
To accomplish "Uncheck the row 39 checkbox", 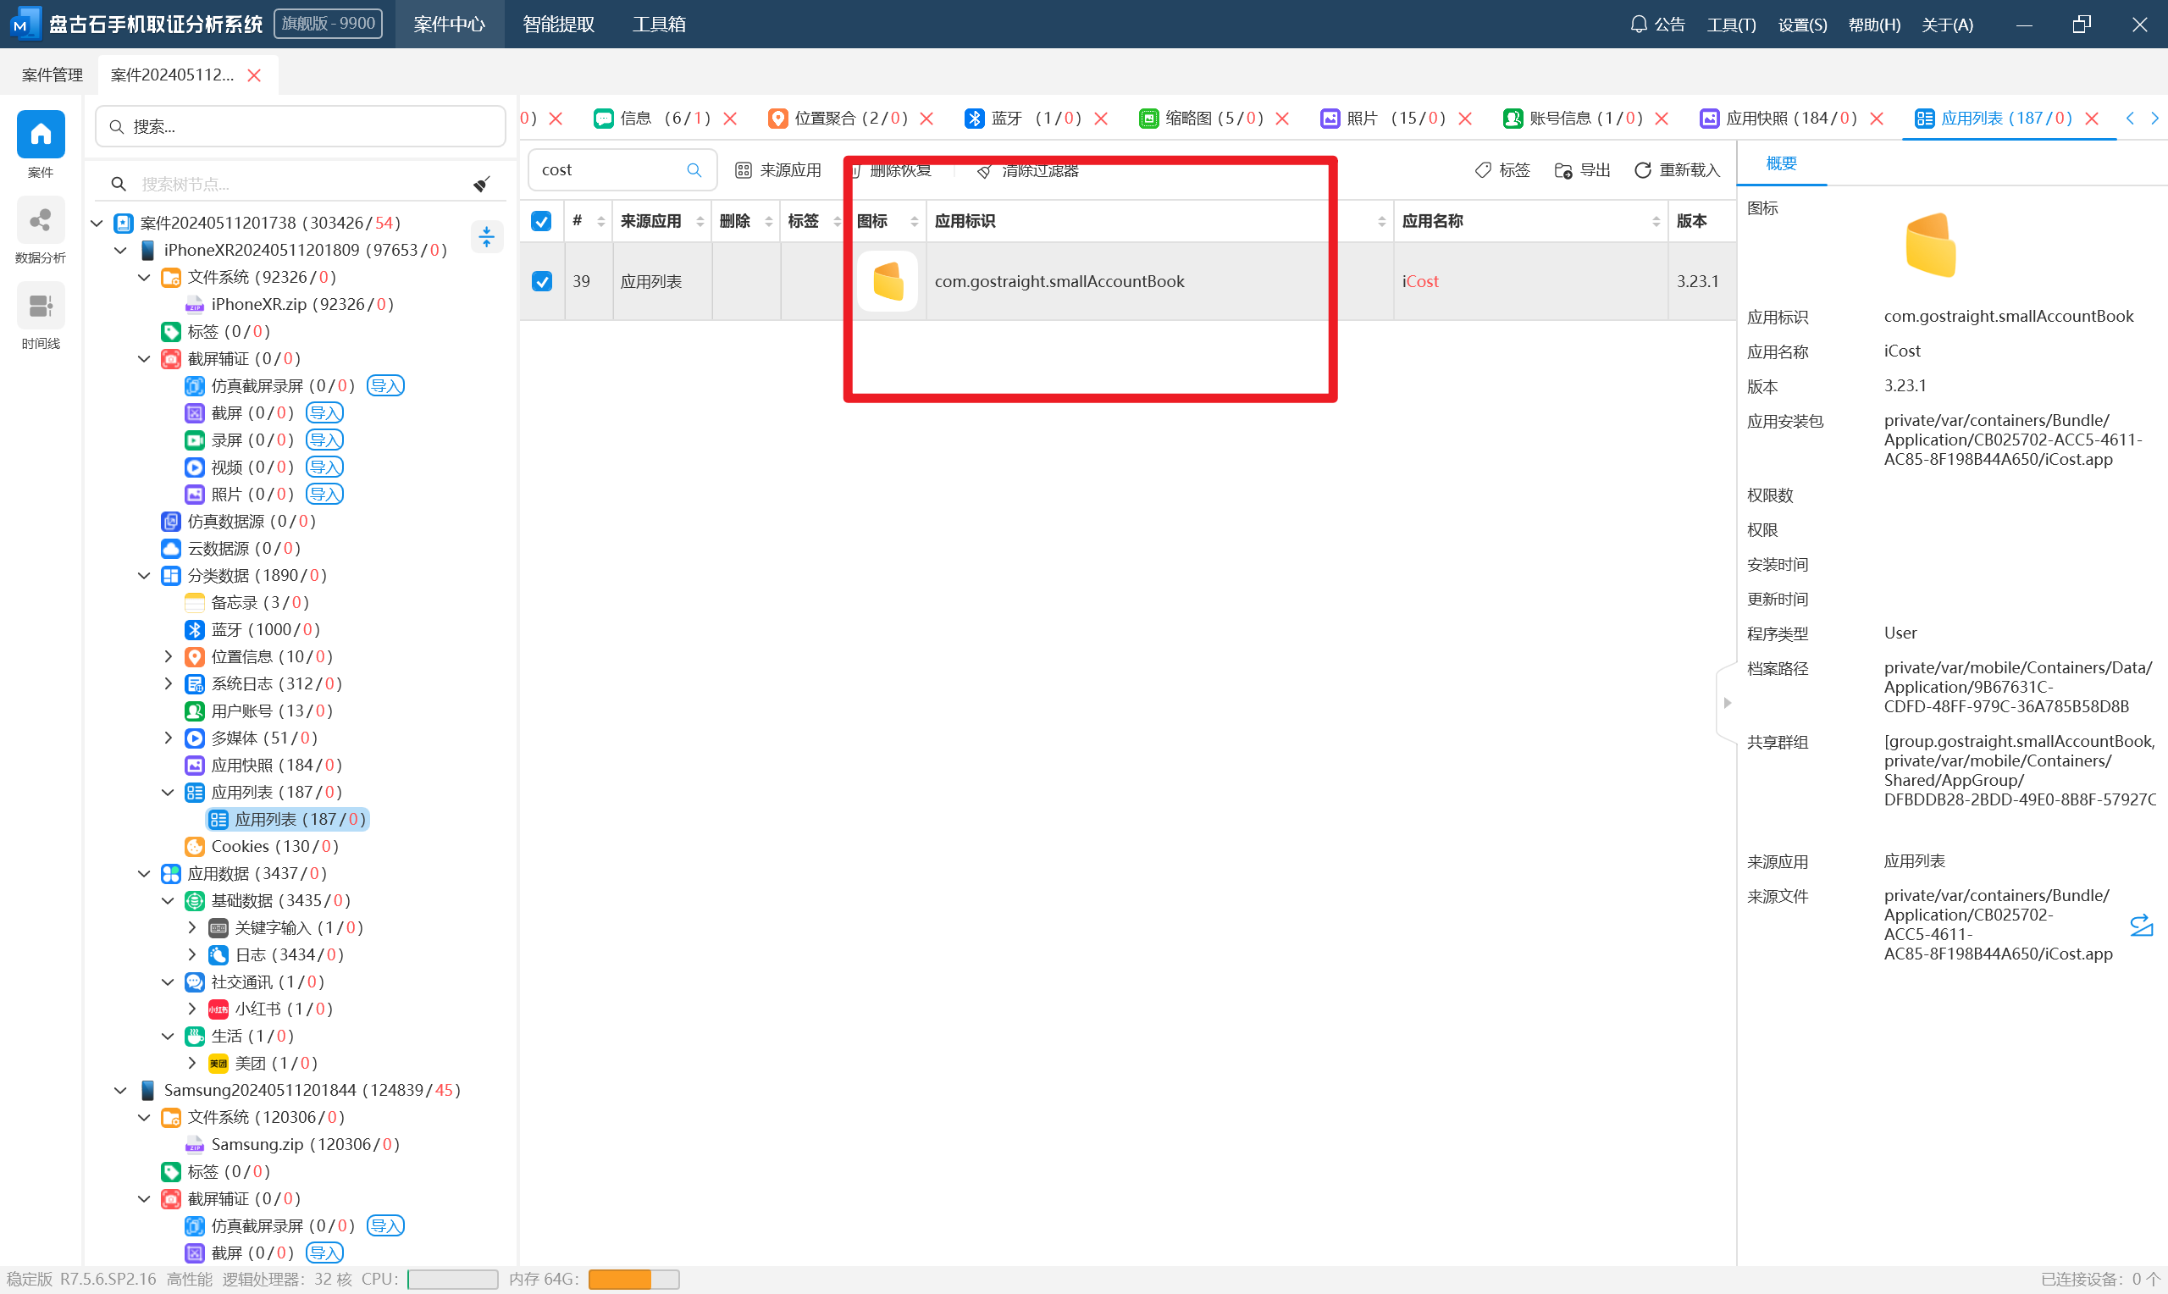I will point(541,282).
